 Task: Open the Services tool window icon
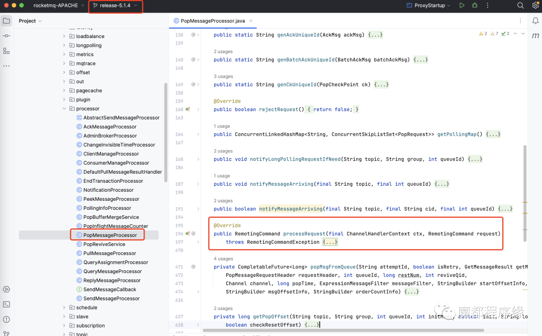(x=6, y=289)
